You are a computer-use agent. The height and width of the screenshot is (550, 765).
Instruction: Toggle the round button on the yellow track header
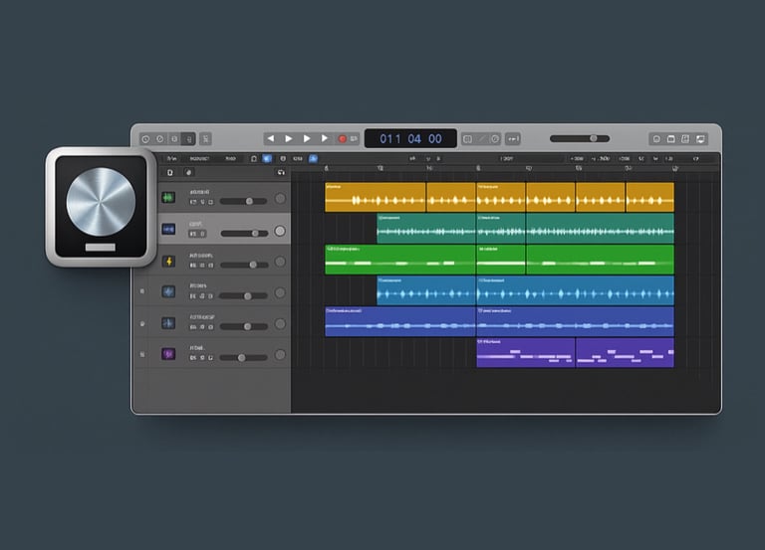pyautogui.click(x=280, y=198)
